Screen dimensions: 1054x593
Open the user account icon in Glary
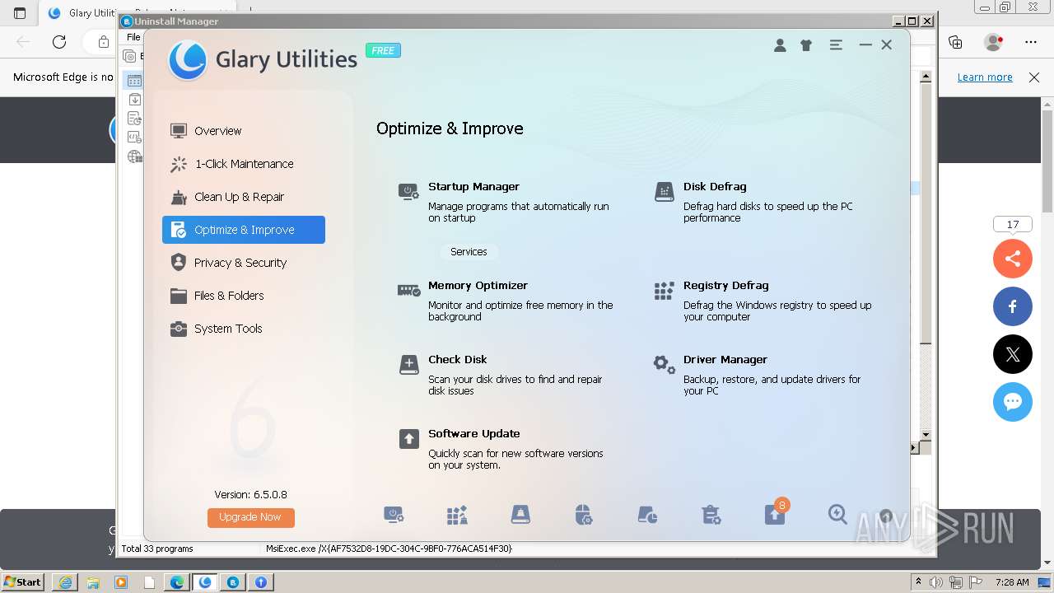pyautogui.click(x=780, y=45)
